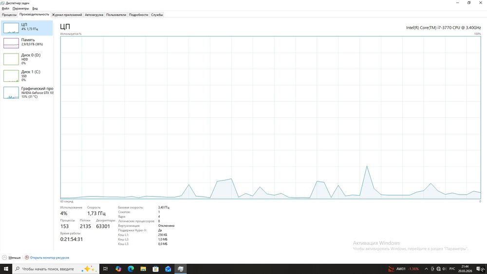This screenshot has height=274, width=487.
Task: Click the Процессы count 153
Action: click(x=65, y=226)
